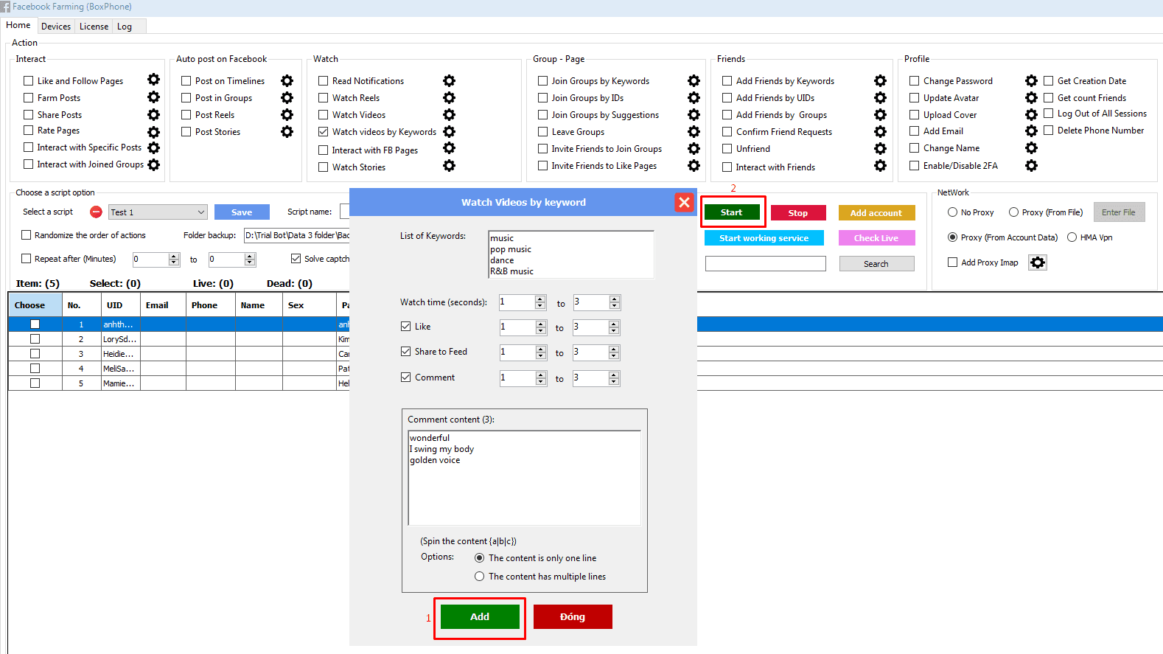This screenshot has width=1163, height=654.
Task: Toggle Log Out of All Sessions checkbox
Action: click(x=1048, y=113)
